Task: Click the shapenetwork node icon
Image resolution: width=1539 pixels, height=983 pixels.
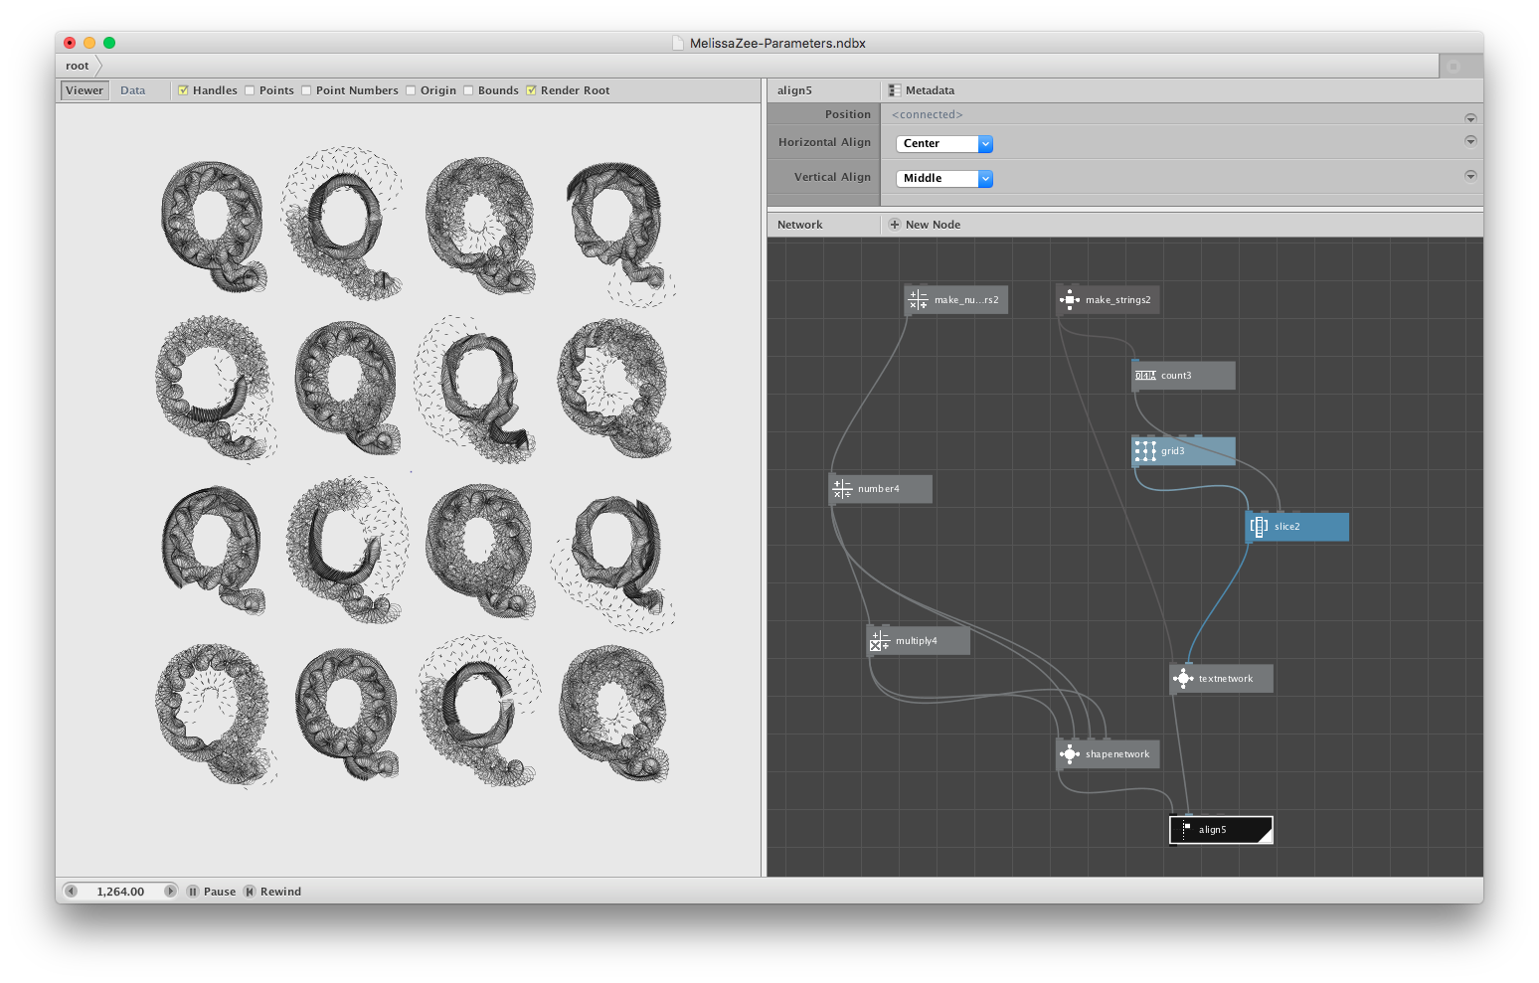Action: (1070, 754)
